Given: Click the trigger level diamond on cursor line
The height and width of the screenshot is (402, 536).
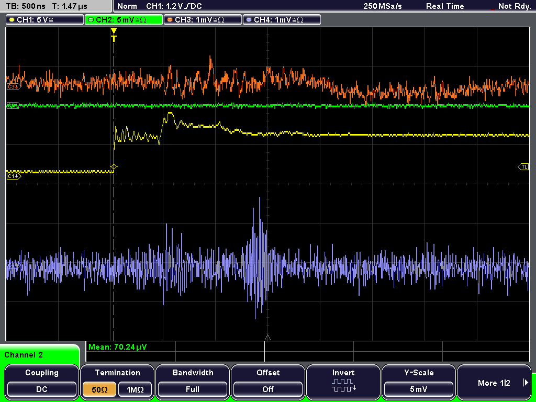Looking at the screenshot, I should pyautogui.click(x=114, y=167).
